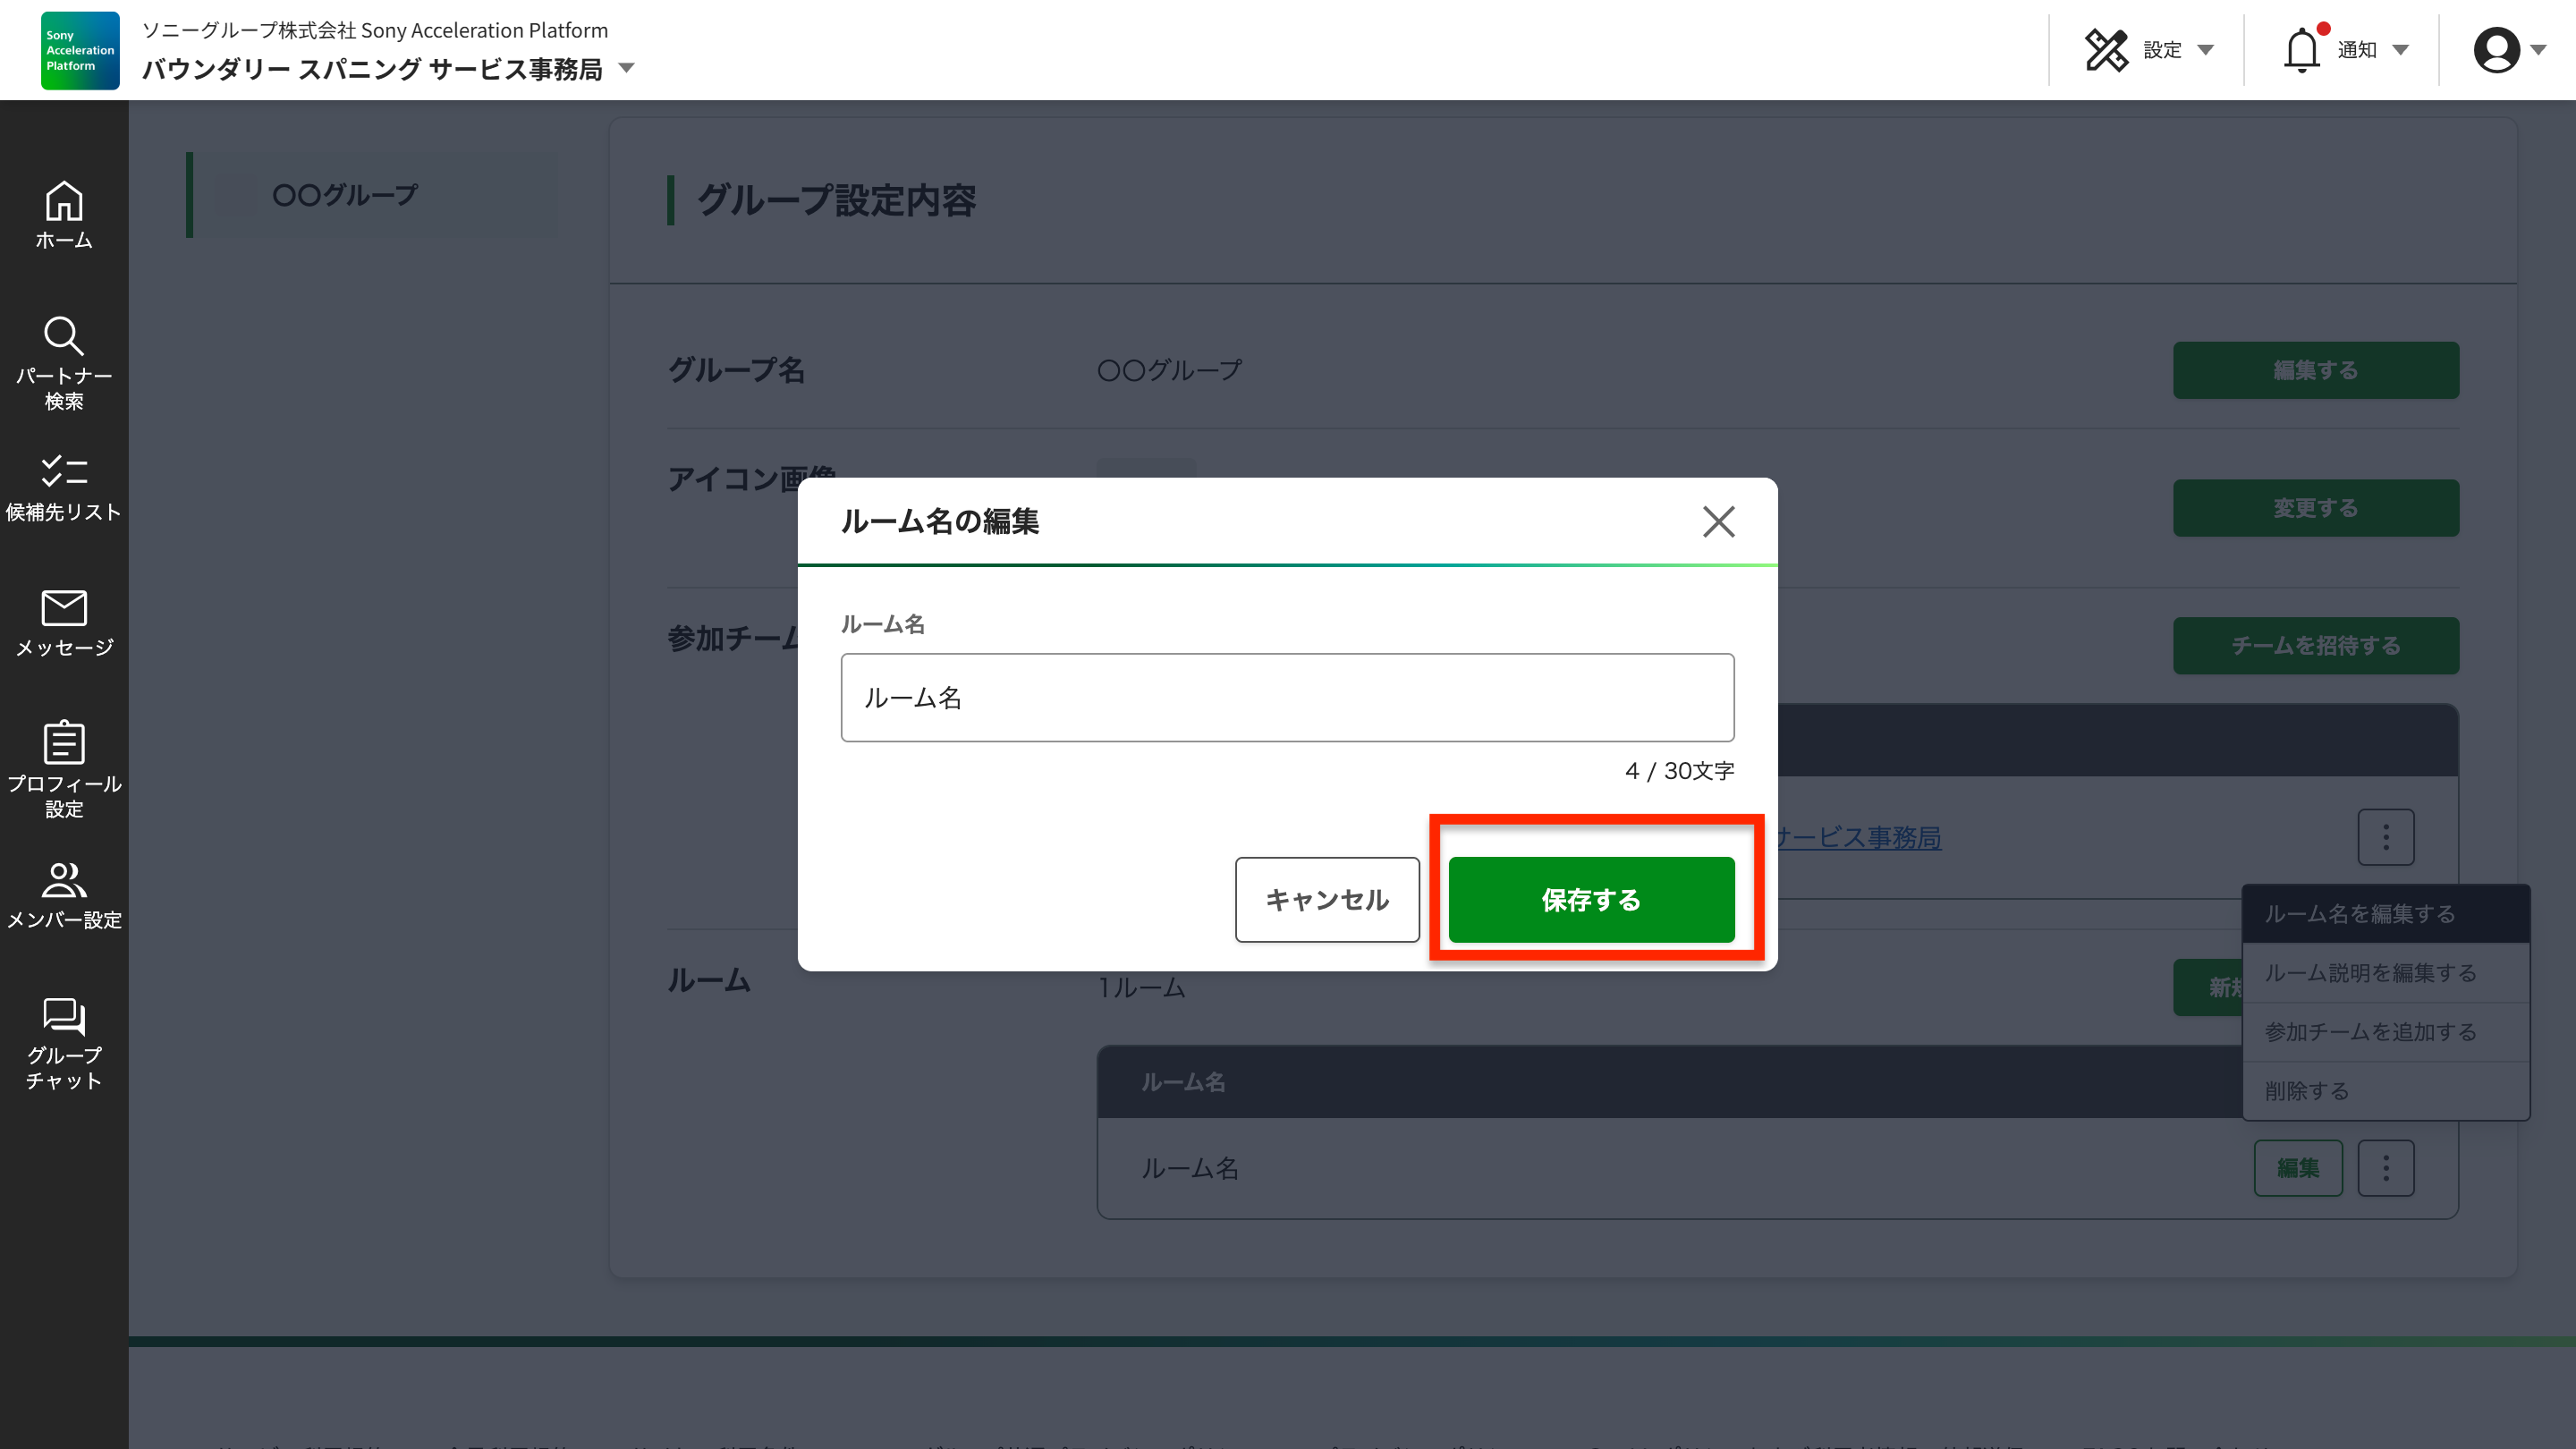The width and height of the screenshot is (2576, 1449).
Task: Click Sony Acceleration Platform logo
Action: coord(80,50)
